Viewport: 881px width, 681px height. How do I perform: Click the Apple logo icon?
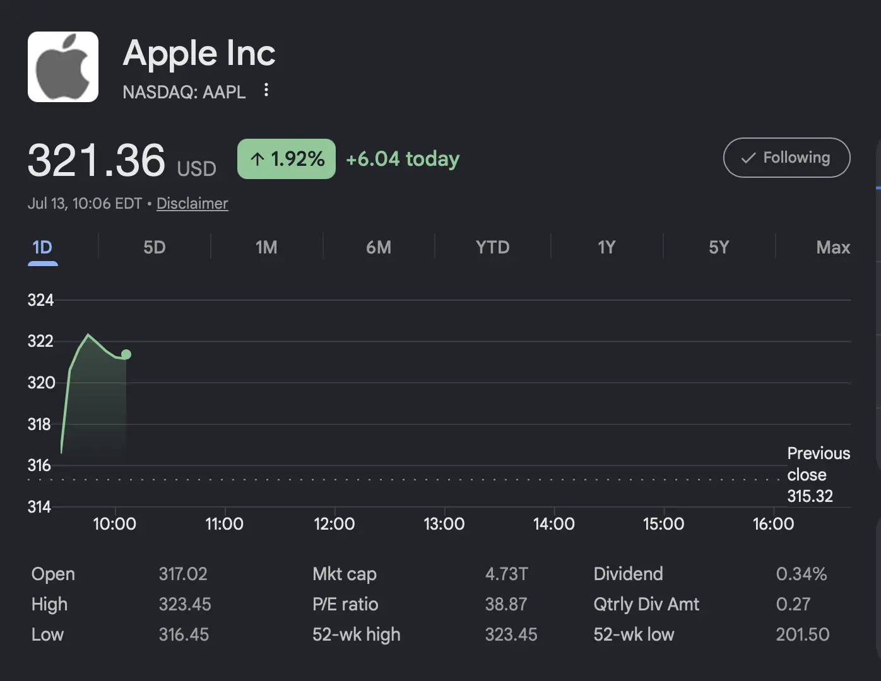[x=63, y=67]
